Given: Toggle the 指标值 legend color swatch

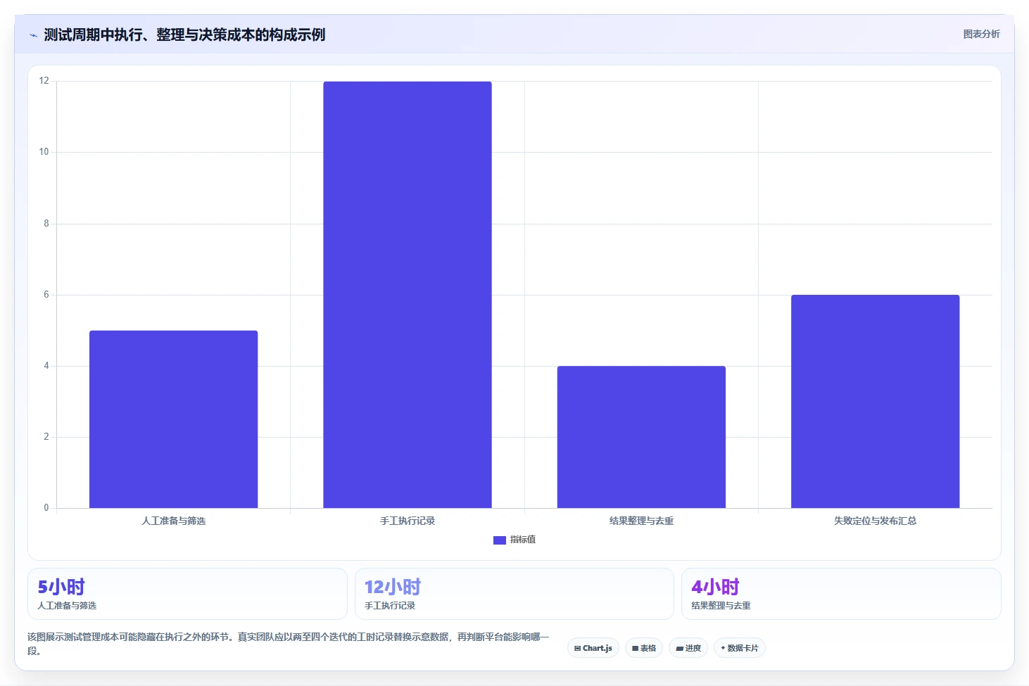Looking at the screenshot, I should pyautogui.click(x=500, y=540).
